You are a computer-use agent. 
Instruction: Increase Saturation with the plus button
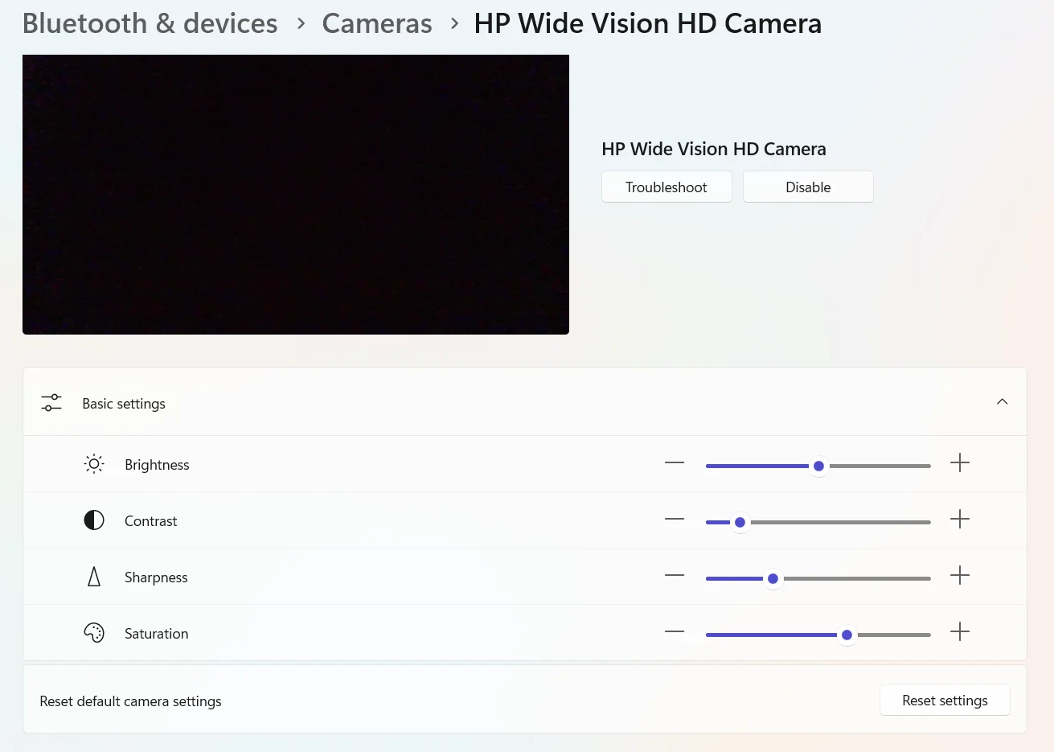coord(960,632)
